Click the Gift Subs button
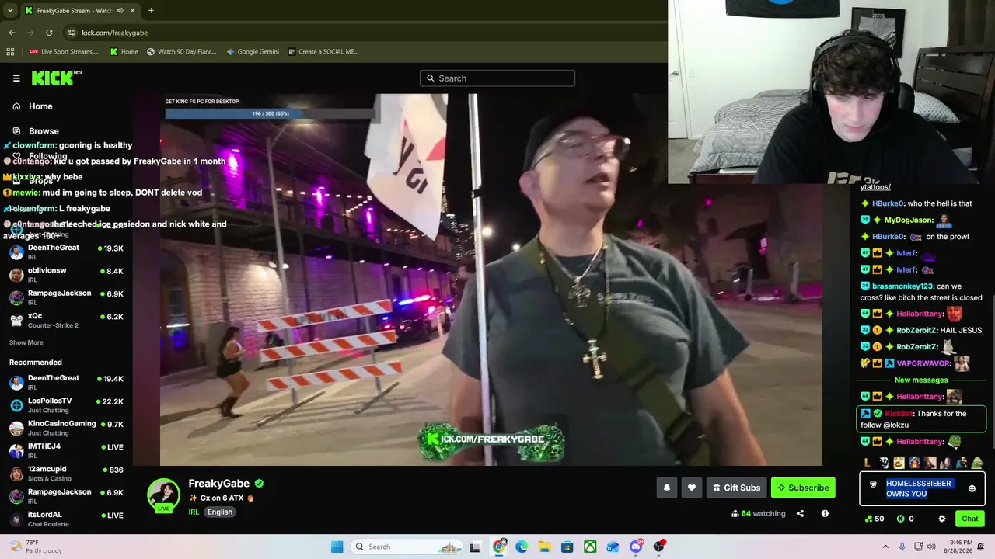995x559 pixels. point(736,488)
